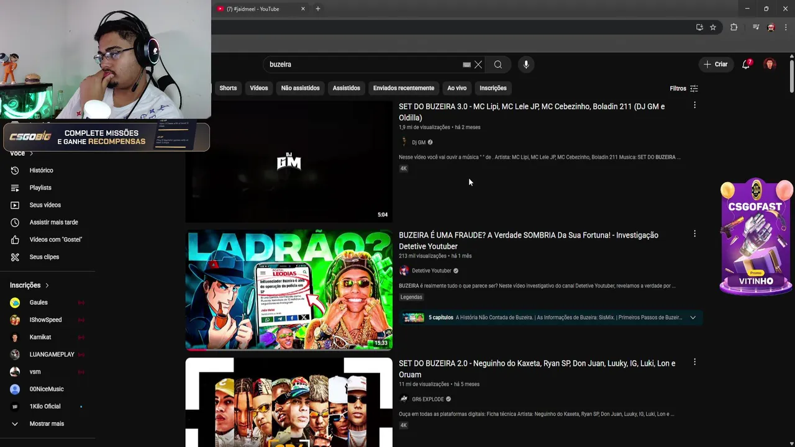The height and width of the screenshot is (447, 795).
Task: Open Playlists in the sidebar
Action: pyautogui.click(x=40, y=187)
